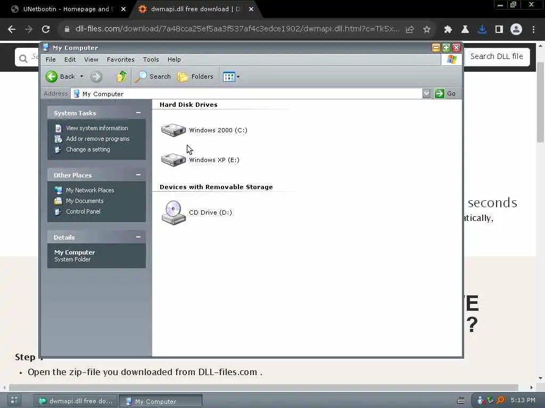Click the My Computer title bar icon

(46, 47)
